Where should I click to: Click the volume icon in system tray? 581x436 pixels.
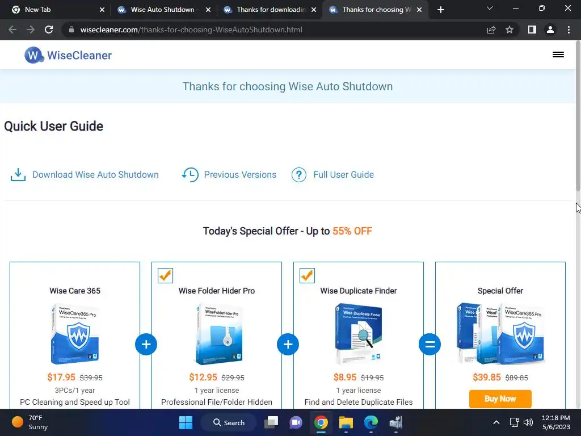pos(528,422)
